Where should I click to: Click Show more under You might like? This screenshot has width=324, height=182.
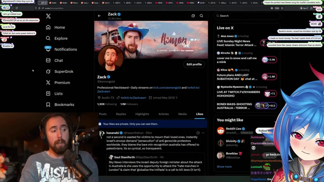pos(224,167)
